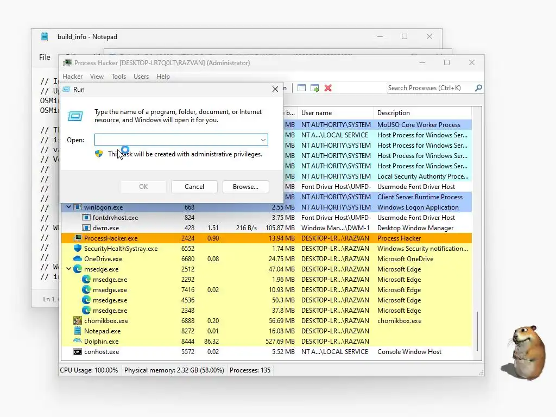This screenshot has width=556, height=417.
Task: Click the Edge icon of msedge.exe PID 2292
Action: pos(86,279)
